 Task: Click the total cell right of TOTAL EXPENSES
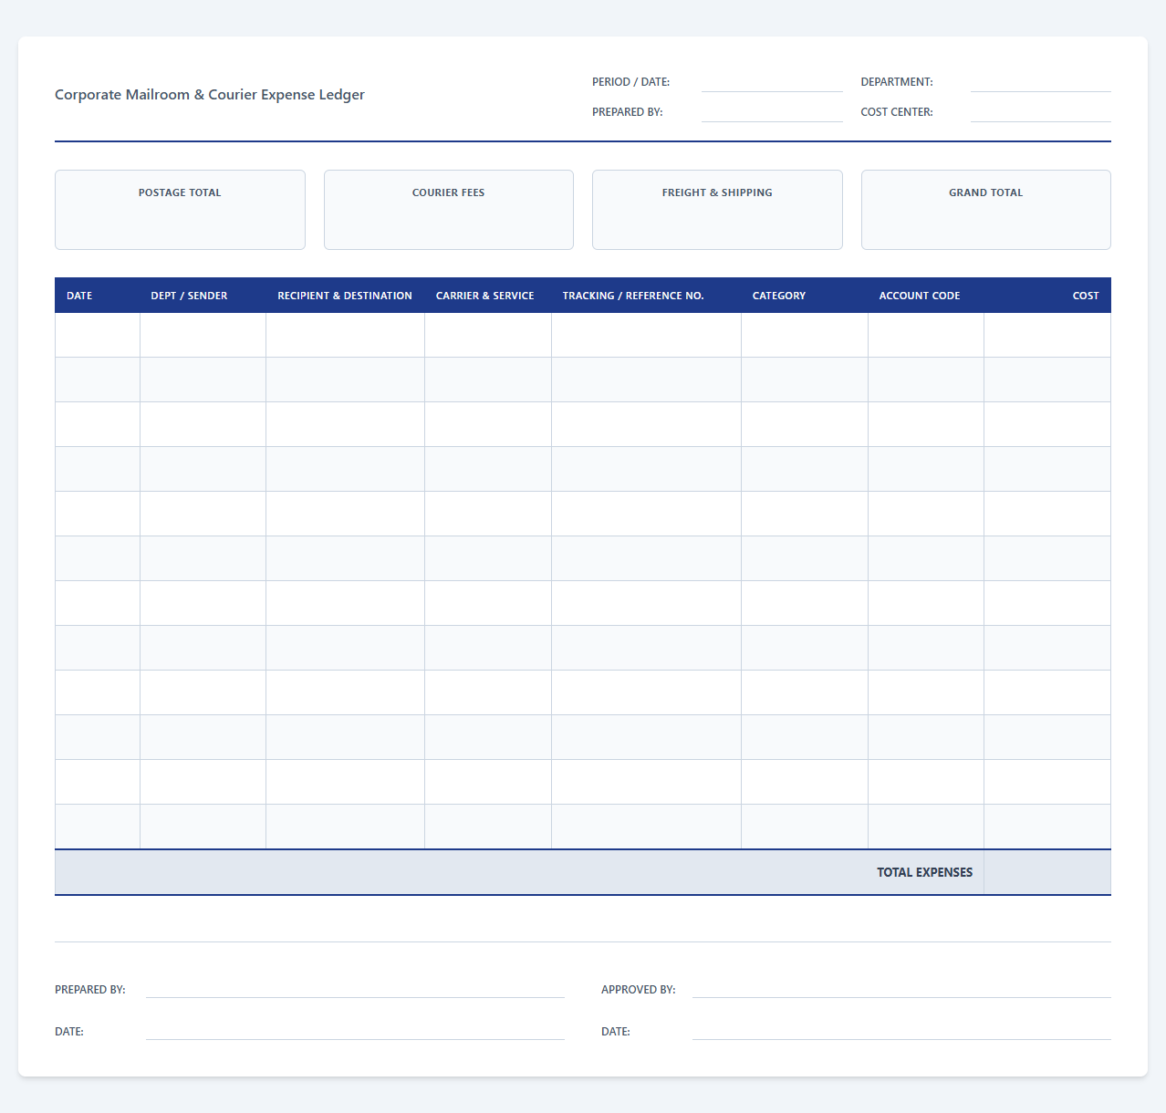(1047, 872)
